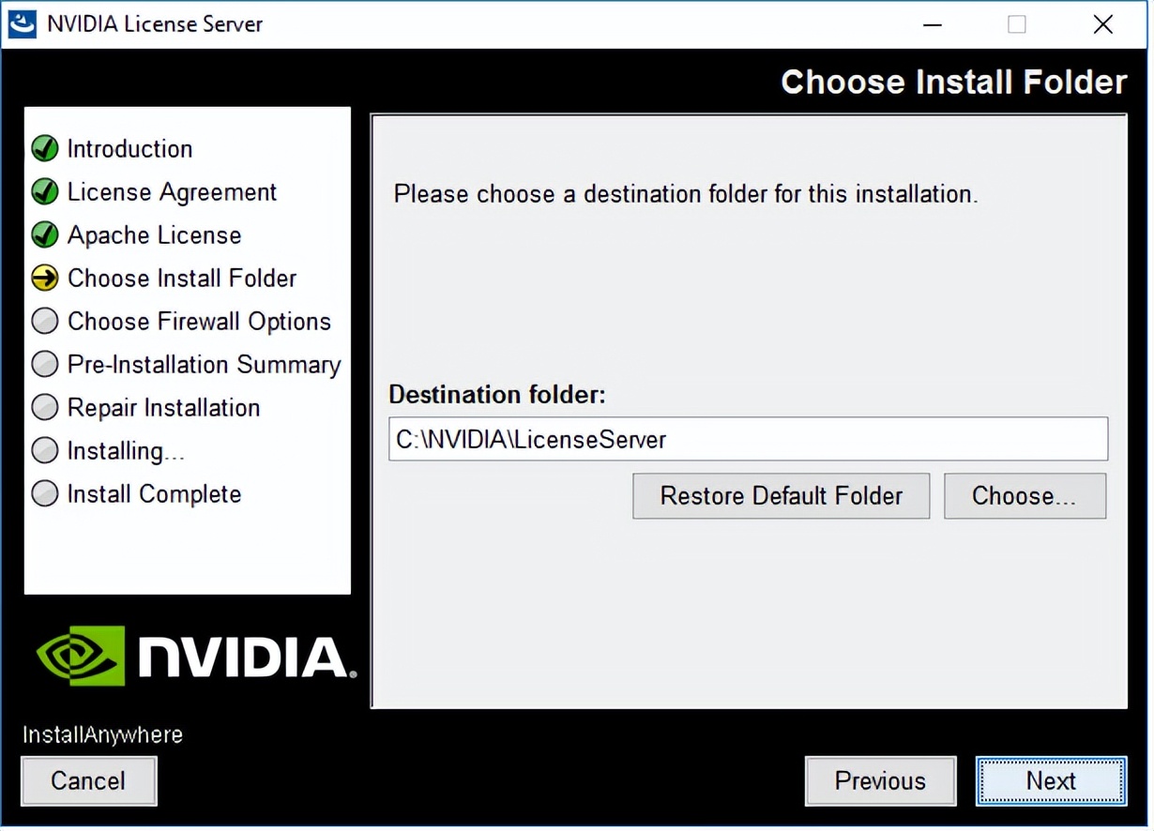This screenshot has height=831, width=1154.
Task: Click the grey circle beside Installing...
Action: coord(45,450)
